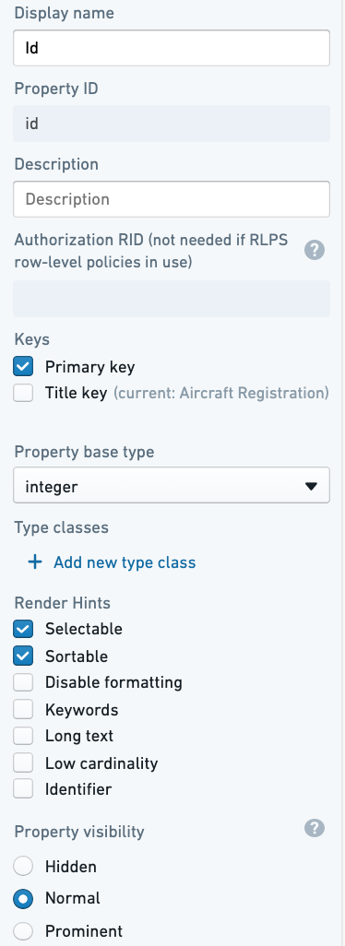The image size is (345, 946).
Task: Tick the Long text checkbox
Action: [23, 736]
